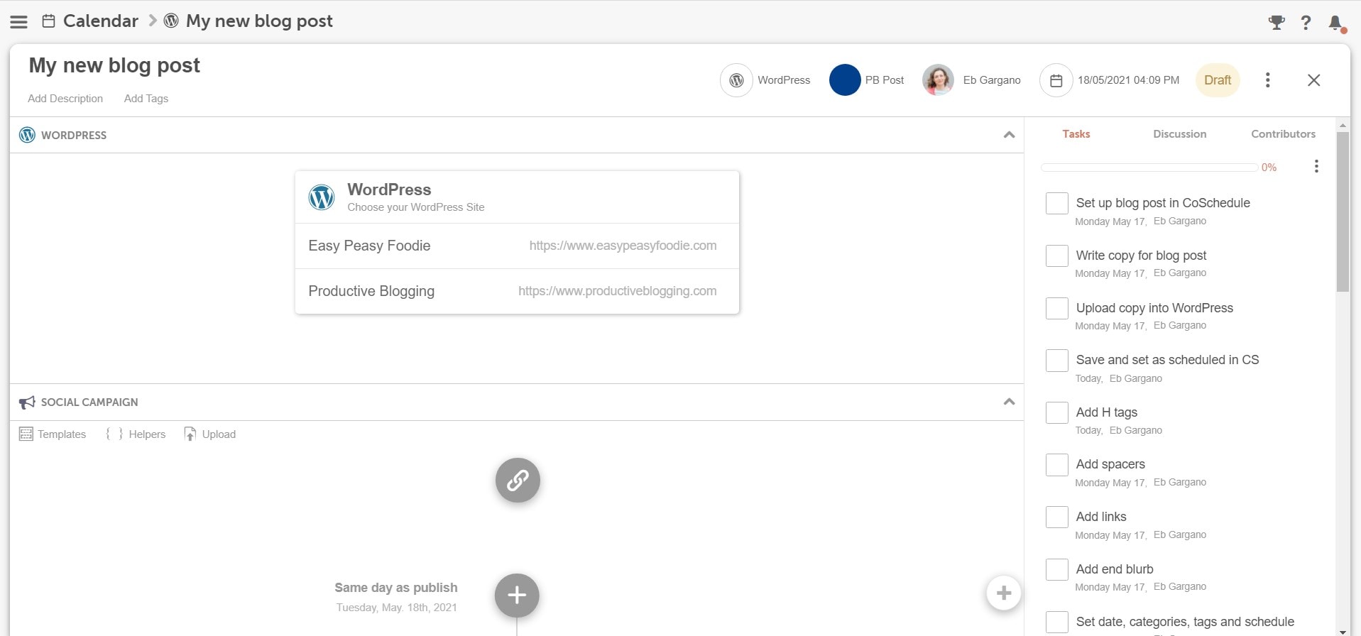
Task: Click Add Tags
Action: (146, 99)
